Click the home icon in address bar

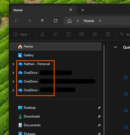[70, 21]
